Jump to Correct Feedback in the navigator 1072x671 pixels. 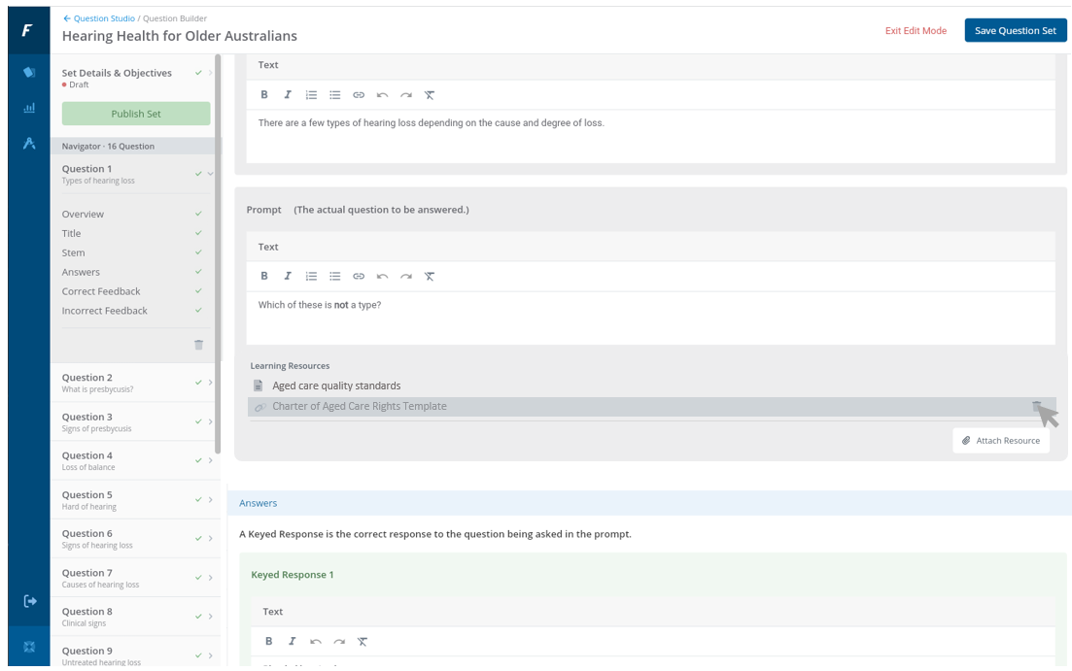click(x=101, y=291)
